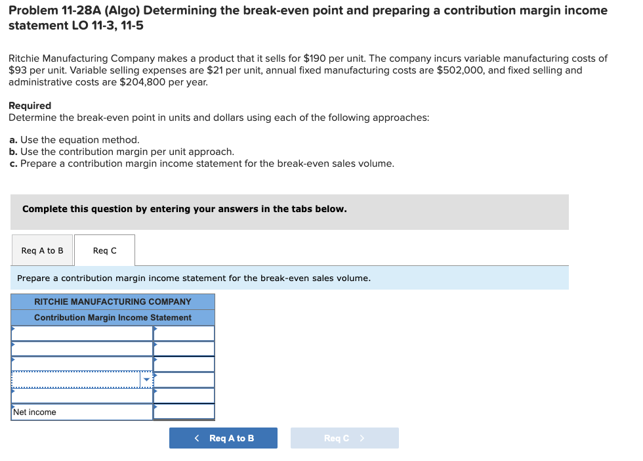Click the second blank amount field
Screen dimensions: 643x461
(184, 349)
